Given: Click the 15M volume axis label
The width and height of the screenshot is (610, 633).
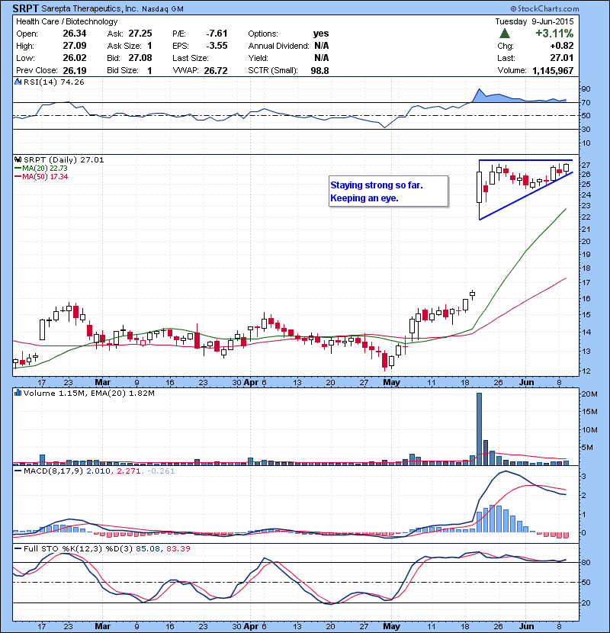Looking at the screenshot, I should [589, 411].
